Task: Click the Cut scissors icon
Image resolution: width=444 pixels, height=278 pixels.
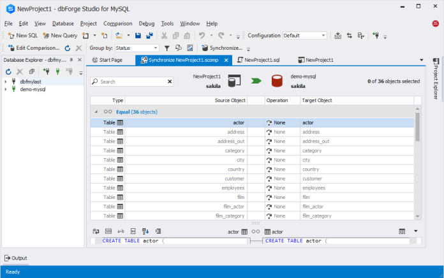Action: (x=164, y=36)
